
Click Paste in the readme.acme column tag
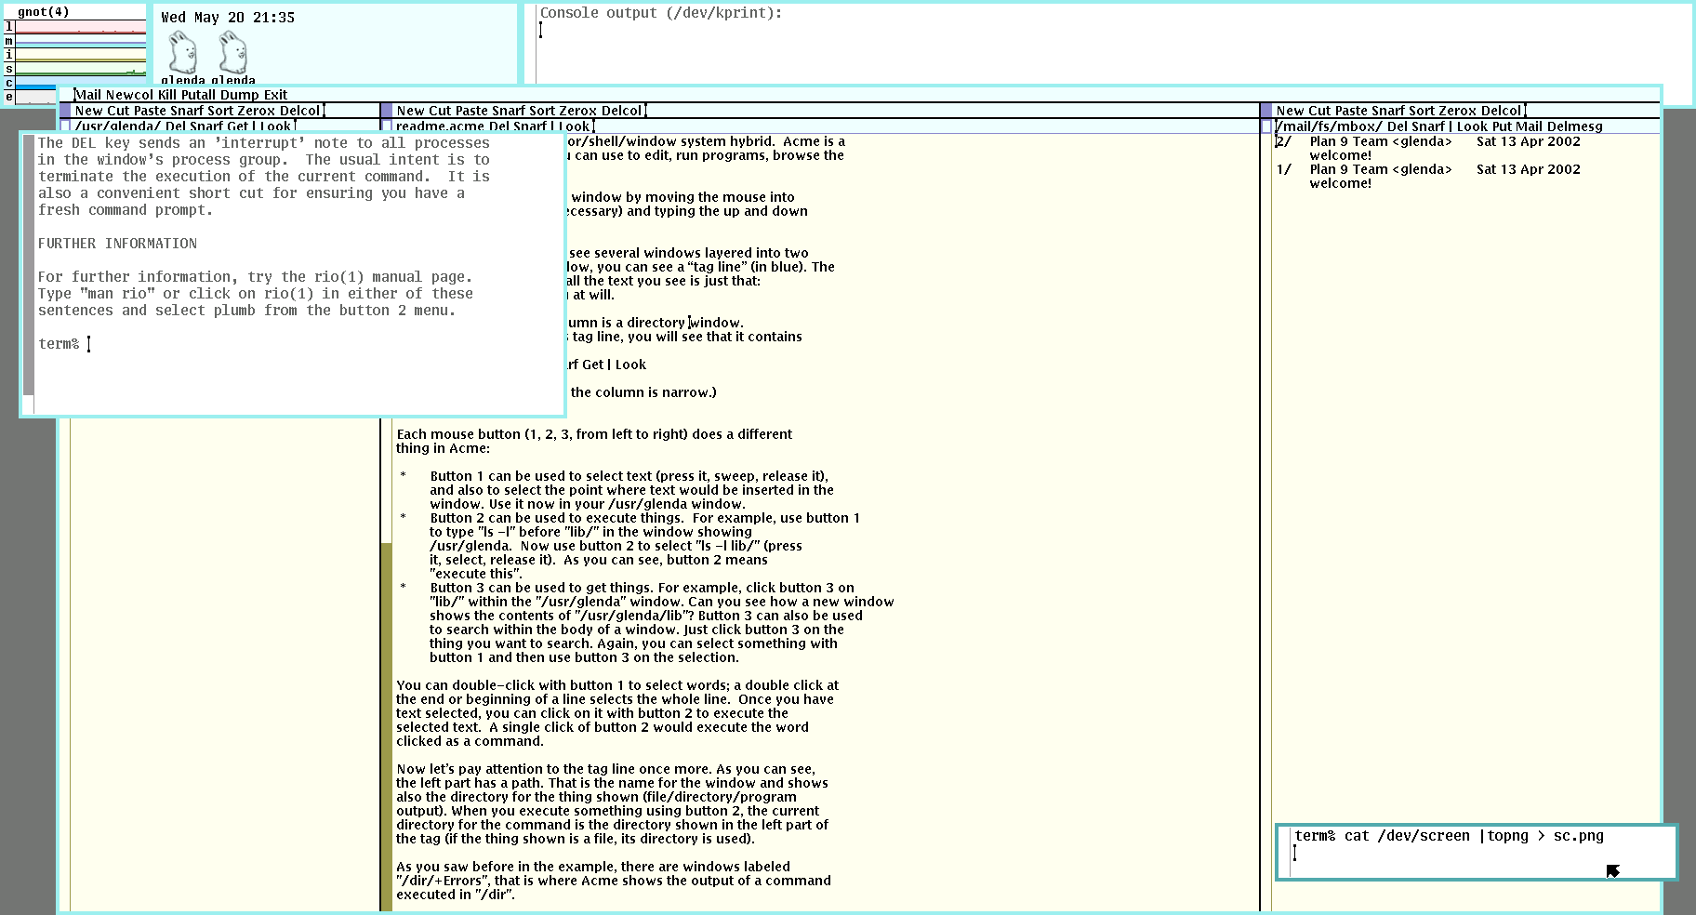[472, 111]
